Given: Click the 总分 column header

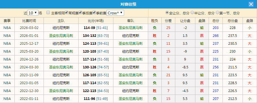Looking at the screenshot, I should pyautogui.click(x=216, y=21).
